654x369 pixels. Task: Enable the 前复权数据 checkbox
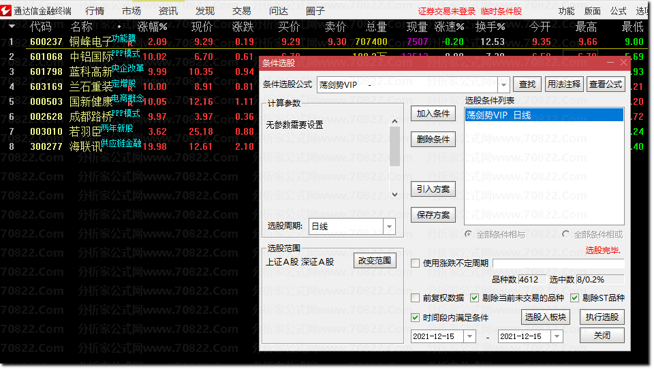click(x=415, y=298)
